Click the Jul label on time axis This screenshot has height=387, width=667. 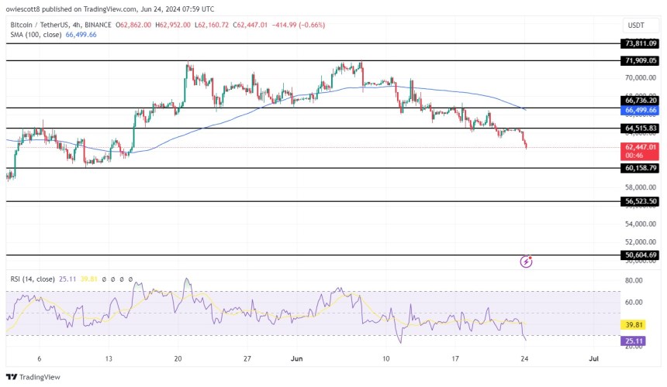click(593, 359)
